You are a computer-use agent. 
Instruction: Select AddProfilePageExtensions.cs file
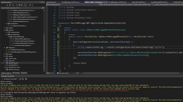point(21,12)
